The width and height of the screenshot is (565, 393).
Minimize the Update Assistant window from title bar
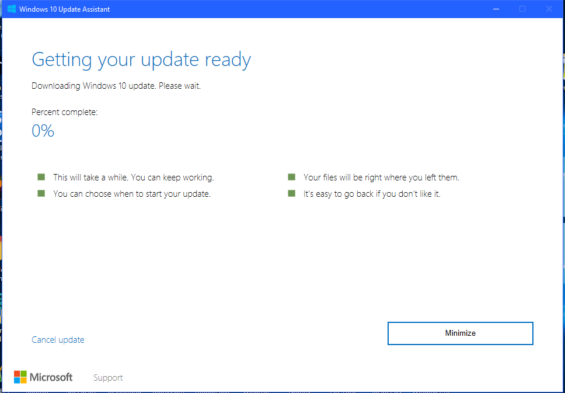coord(496,9)
